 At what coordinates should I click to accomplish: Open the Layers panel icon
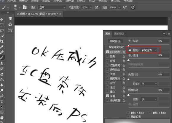pyautogui.click(x=10, y=18)
